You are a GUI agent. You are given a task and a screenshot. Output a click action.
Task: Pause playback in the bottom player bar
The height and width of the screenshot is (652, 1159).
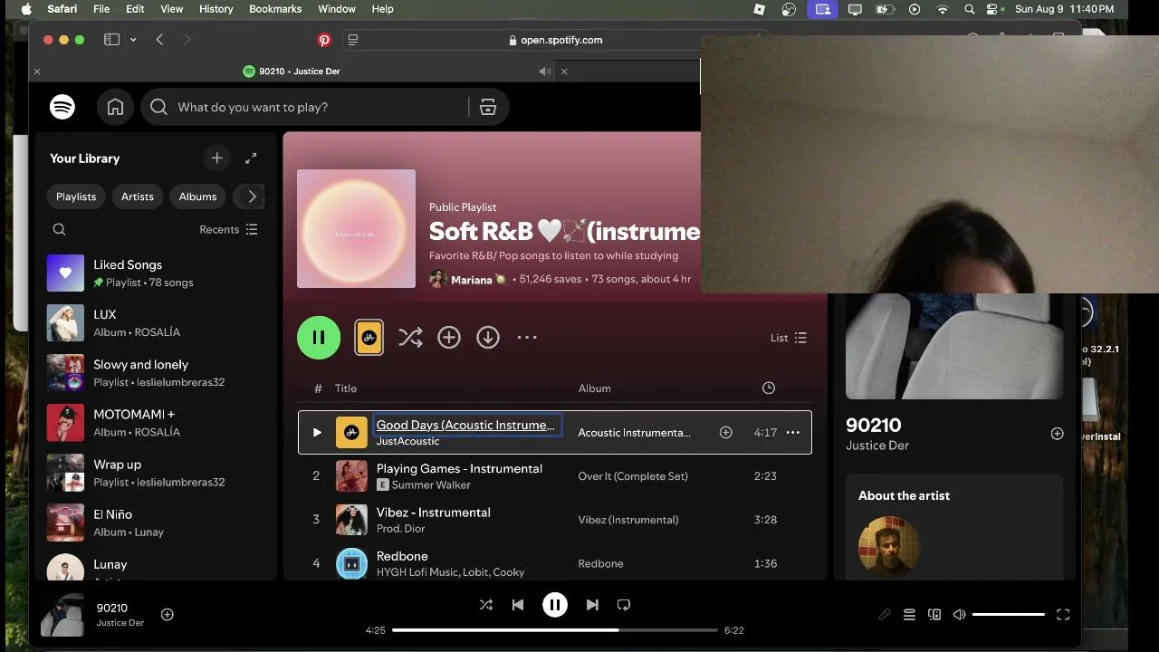tap(555, 605)
